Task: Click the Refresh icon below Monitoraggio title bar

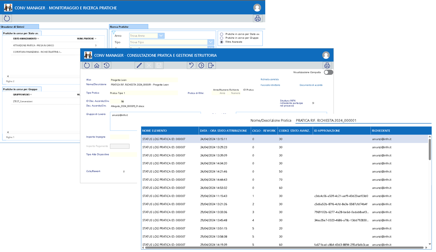Action: [7, 18]
